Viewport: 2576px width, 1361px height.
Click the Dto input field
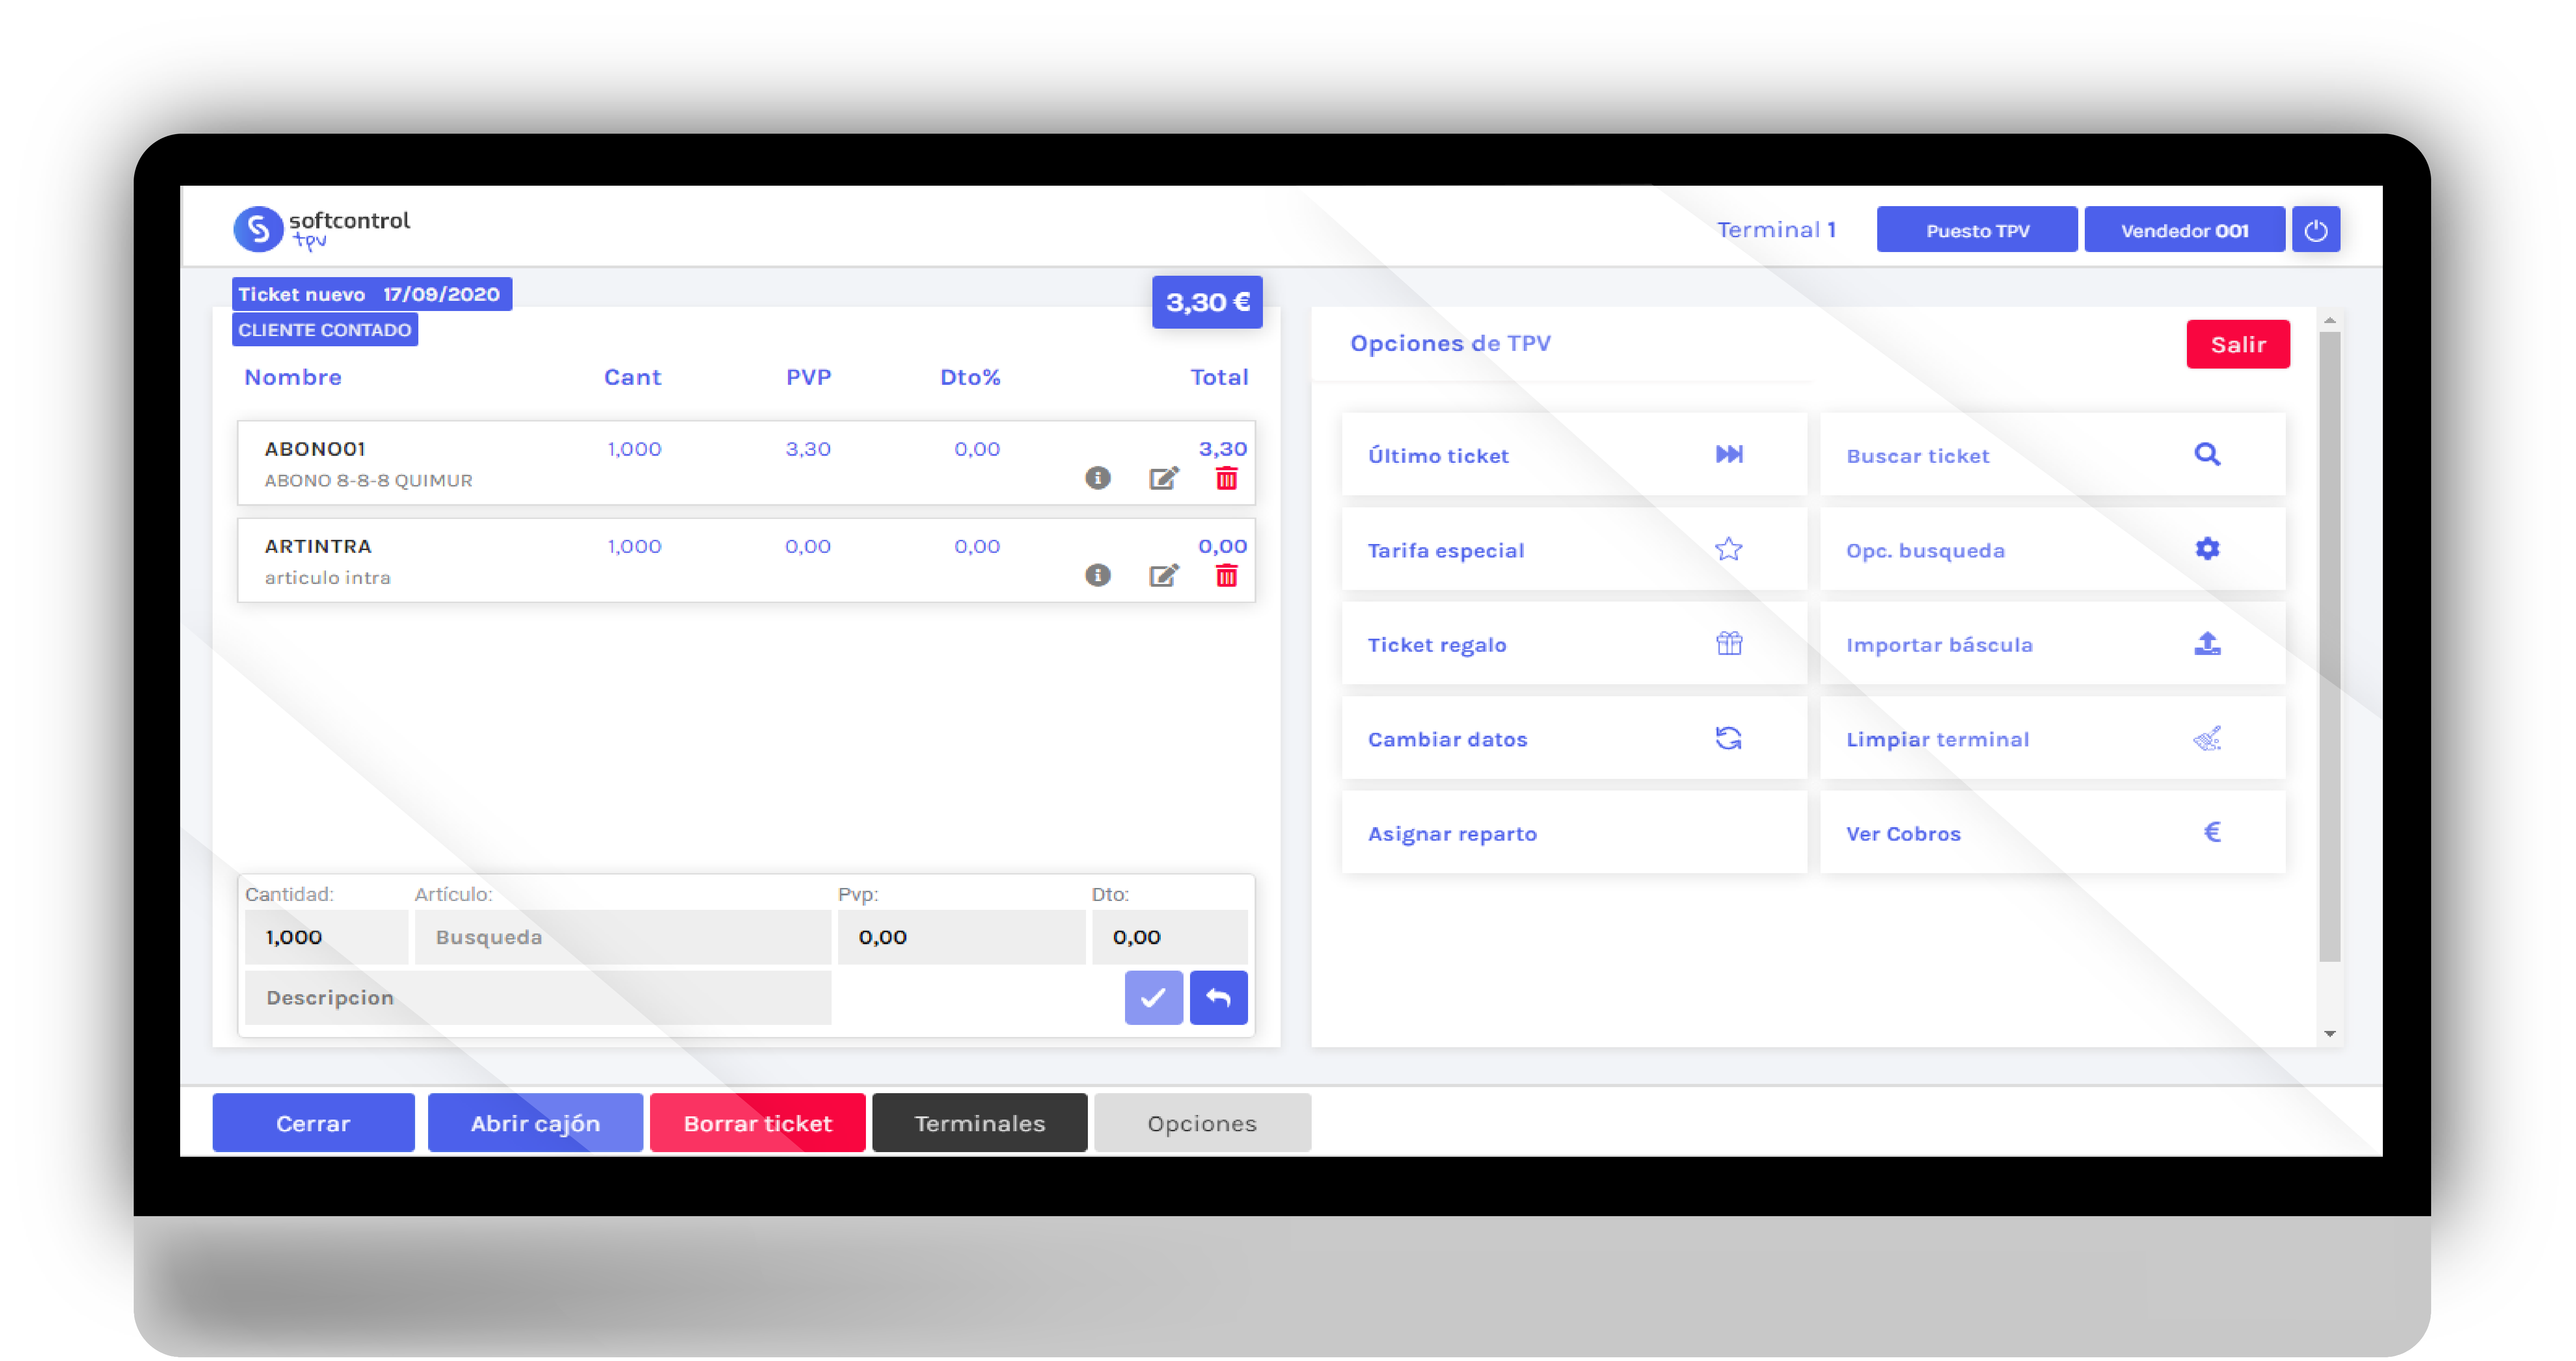point(1169,937)
